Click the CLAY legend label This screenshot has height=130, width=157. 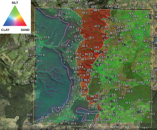tap(5, 30)
